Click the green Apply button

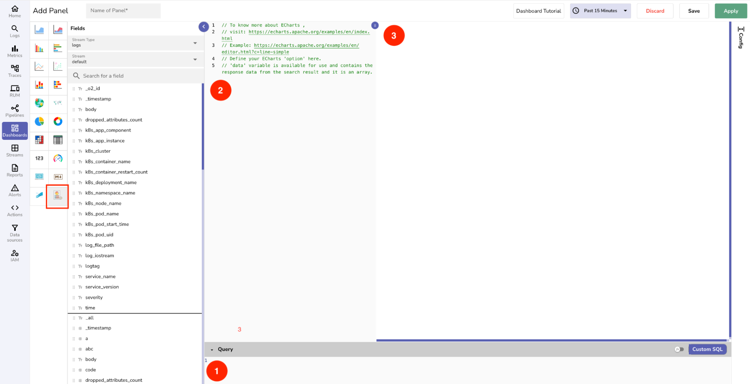tap(730, 11)
